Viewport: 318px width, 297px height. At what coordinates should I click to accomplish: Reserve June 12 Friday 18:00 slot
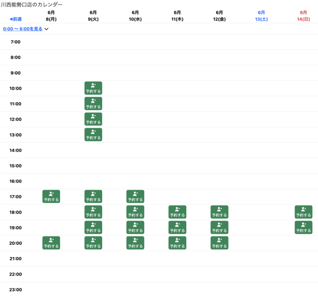click(219, 212)
